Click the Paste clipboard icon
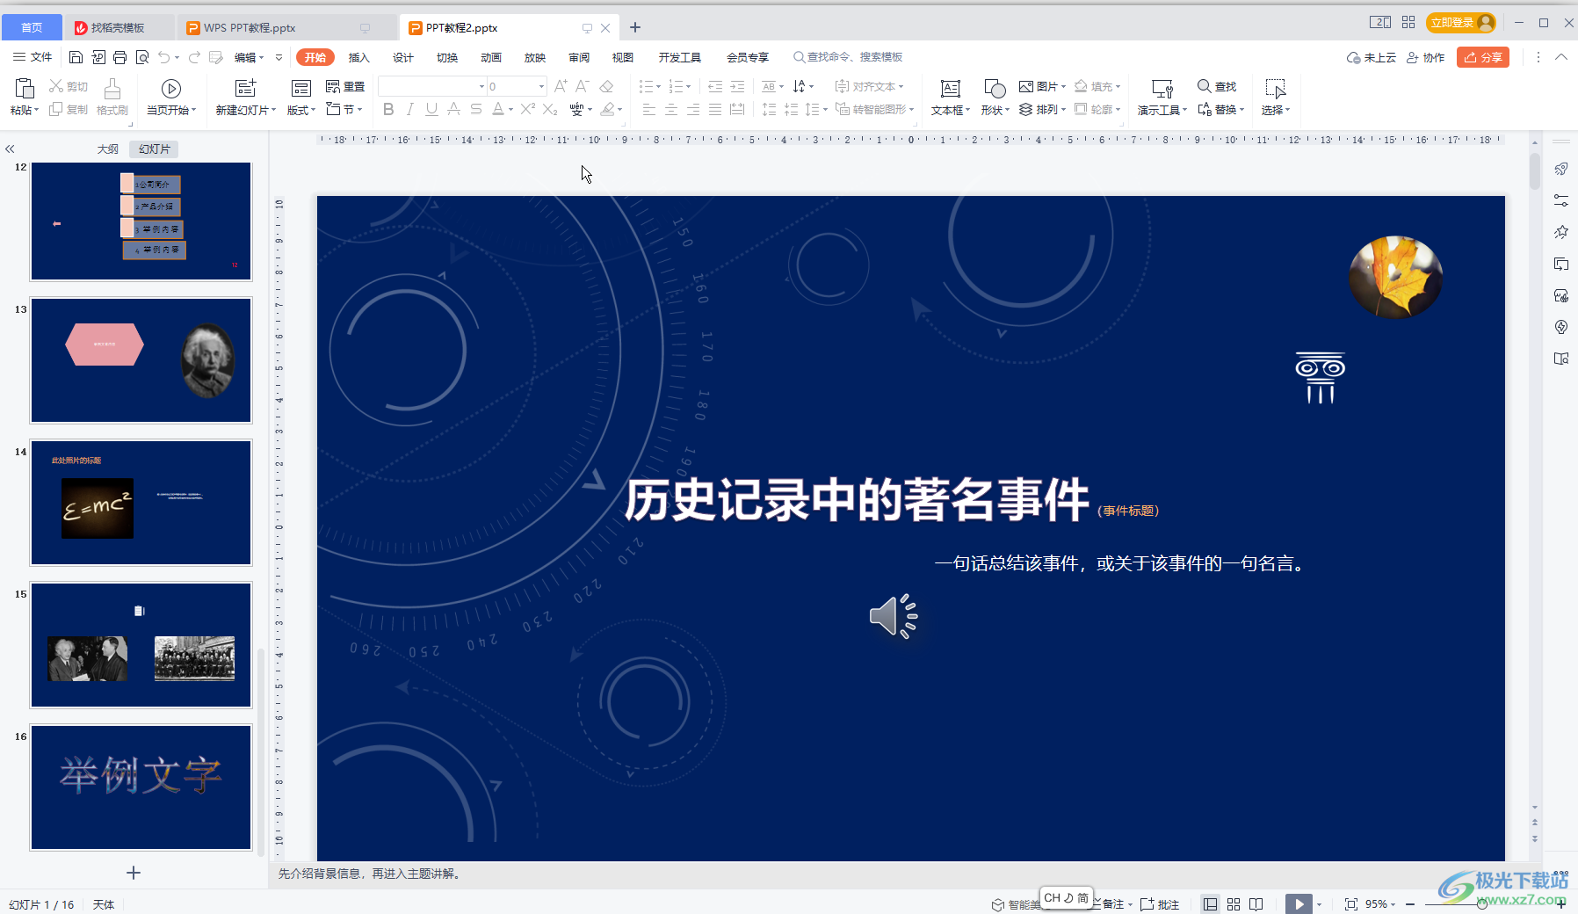Screen dimensions: 1578x914 tap(25, 88)
